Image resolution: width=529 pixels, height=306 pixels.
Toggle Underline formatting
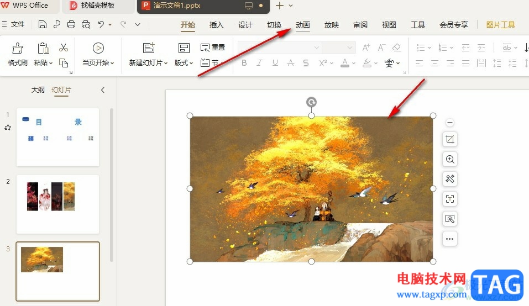click(x=275, y=62)
